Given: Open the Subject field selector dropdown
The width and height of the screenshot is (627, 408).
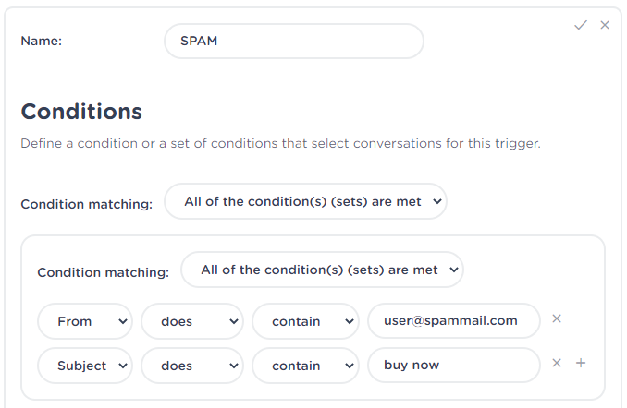Looking at the screenshot, I should point(85,366).
